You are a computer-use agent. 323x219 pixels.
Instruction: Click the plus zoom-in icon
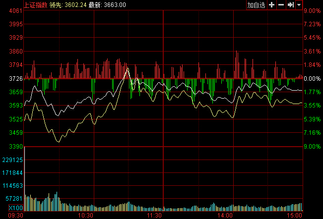(272, 4)
